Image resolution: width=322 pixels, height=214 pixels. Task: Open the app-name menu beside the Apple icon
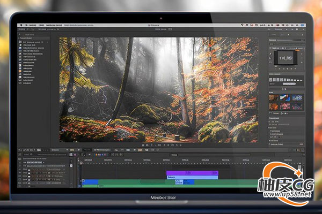32,25
